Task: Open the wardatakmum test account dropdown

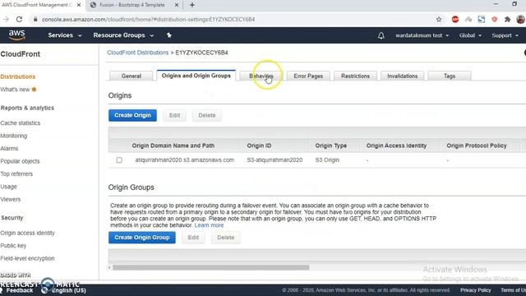Action: pyautogui.click(x=422, y=35)
